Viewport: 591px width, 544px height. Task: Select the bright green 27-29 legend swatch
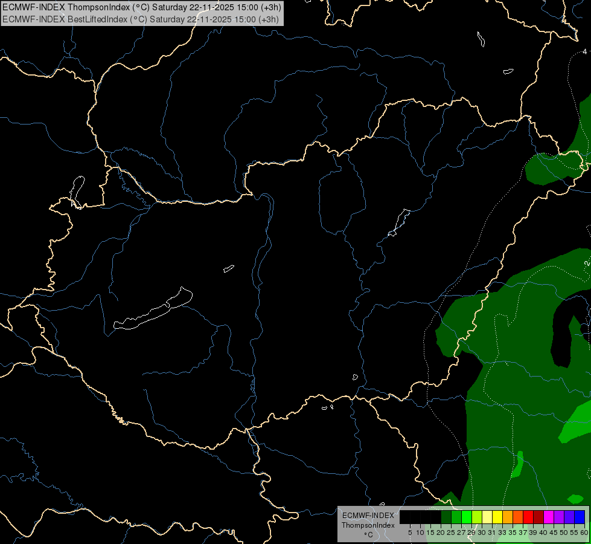467,517
